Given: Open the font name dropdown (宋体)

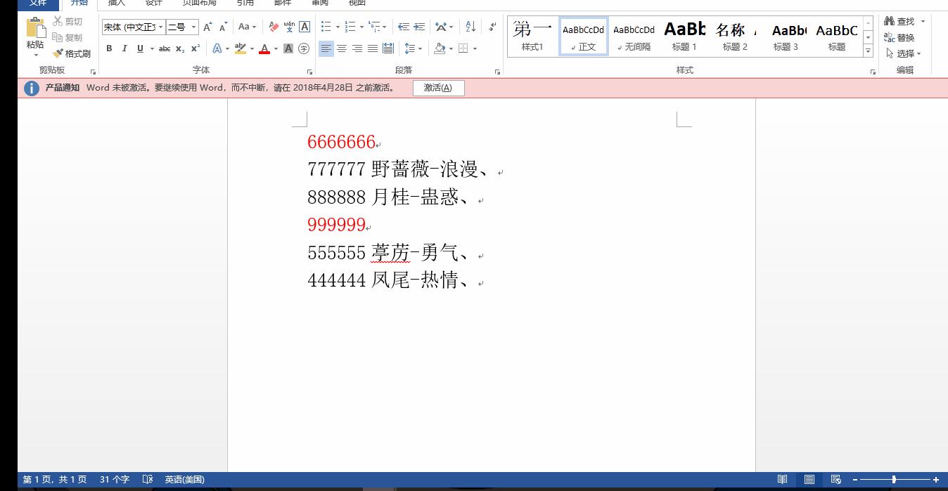Looking at the screenshot, I should point(161,27).
